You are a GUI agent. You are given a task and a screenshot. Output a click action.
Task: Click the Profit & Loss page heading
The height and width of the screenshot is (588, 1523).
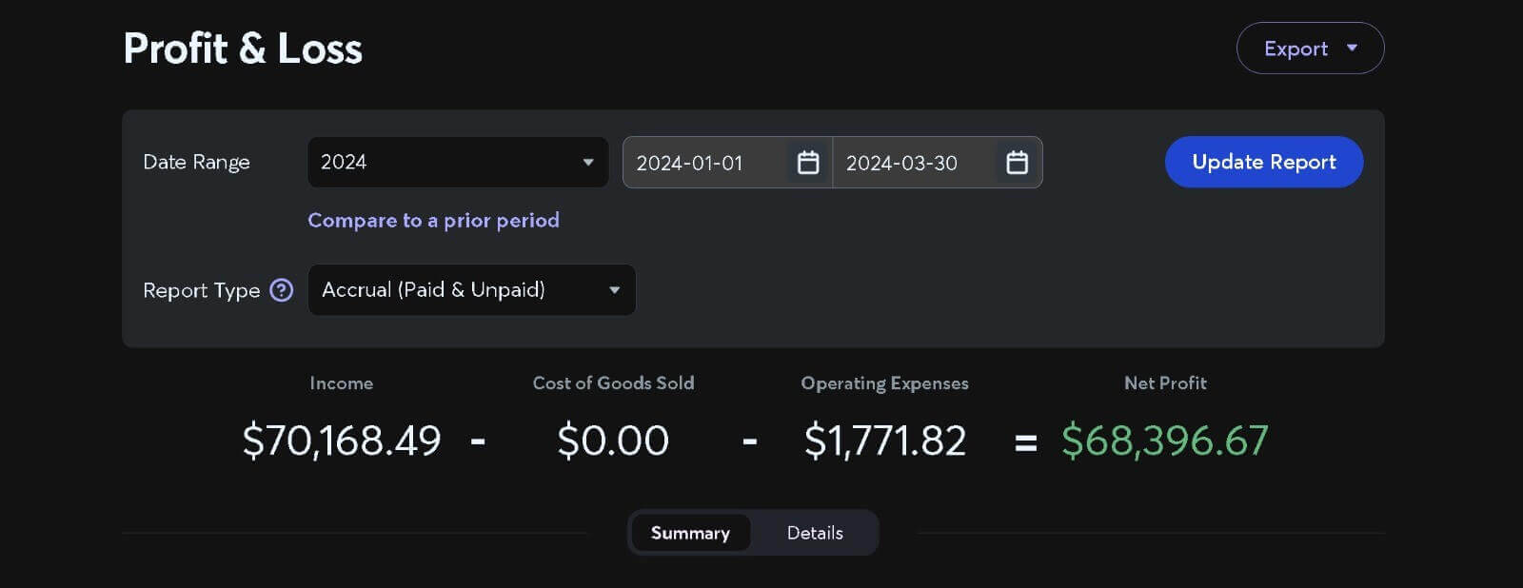pyautogui.click(x=243, y=49)
